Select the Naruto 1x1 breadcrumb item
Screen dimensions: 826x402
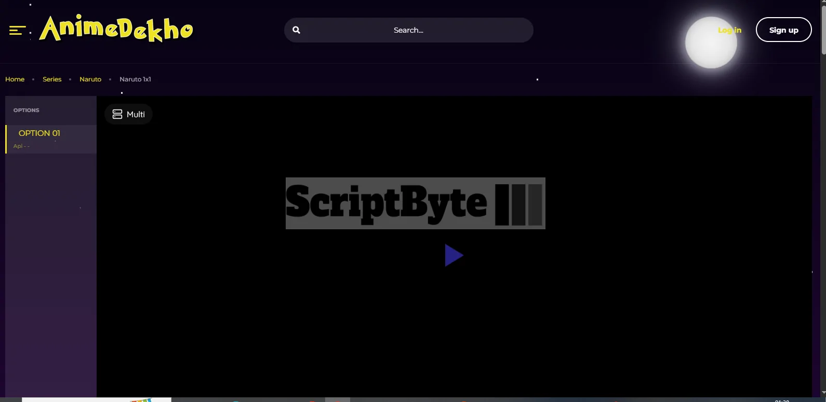pos(135,79)
